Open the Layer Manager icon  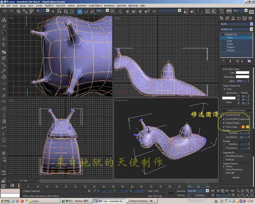pos(200,11)
